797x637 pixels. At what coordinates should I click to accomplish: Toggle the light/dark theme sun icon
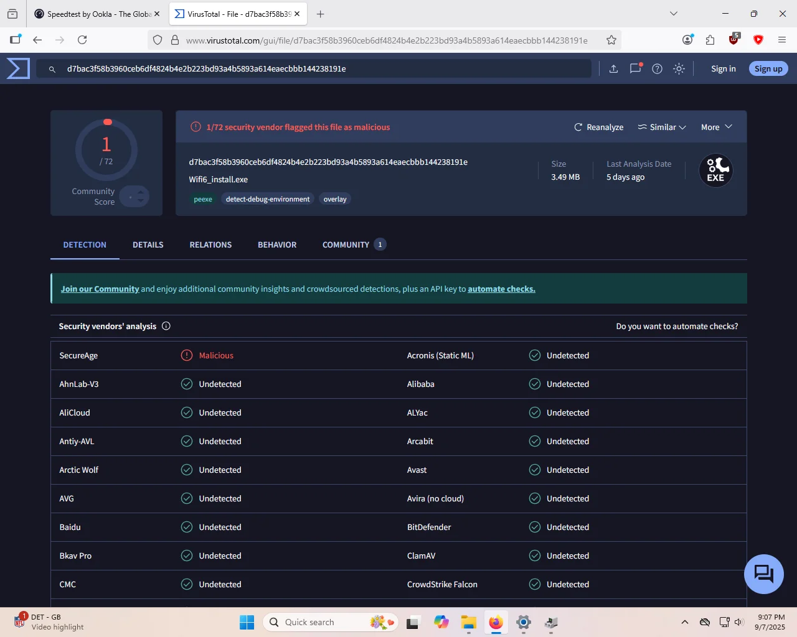point(679,69)
